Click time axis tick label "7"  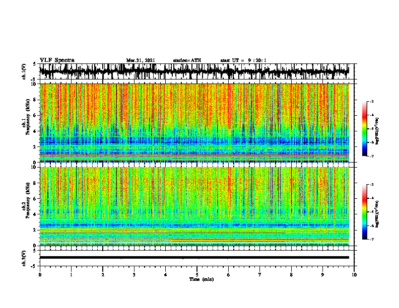(260, 275)
